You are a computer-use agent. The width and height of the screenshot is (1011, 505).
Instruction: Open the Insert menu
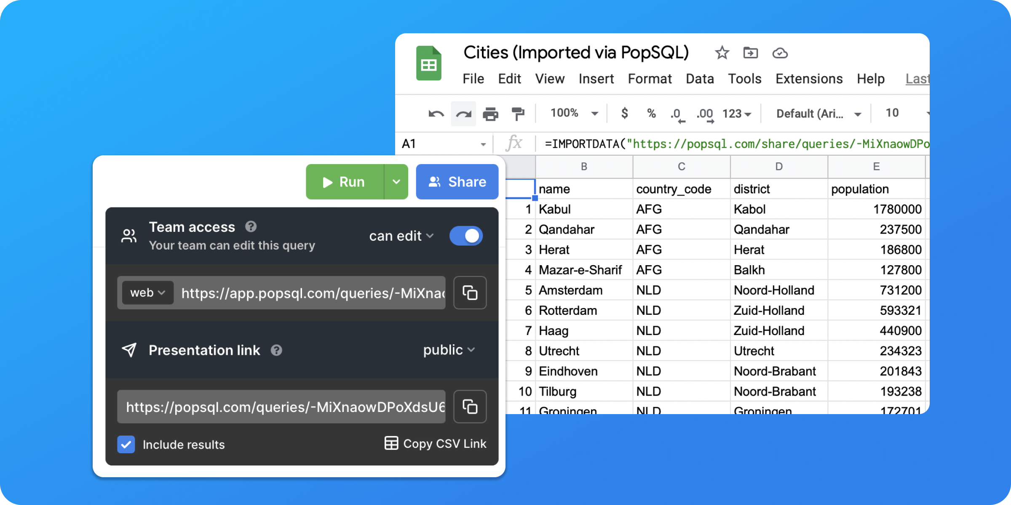tap(596, 79)
